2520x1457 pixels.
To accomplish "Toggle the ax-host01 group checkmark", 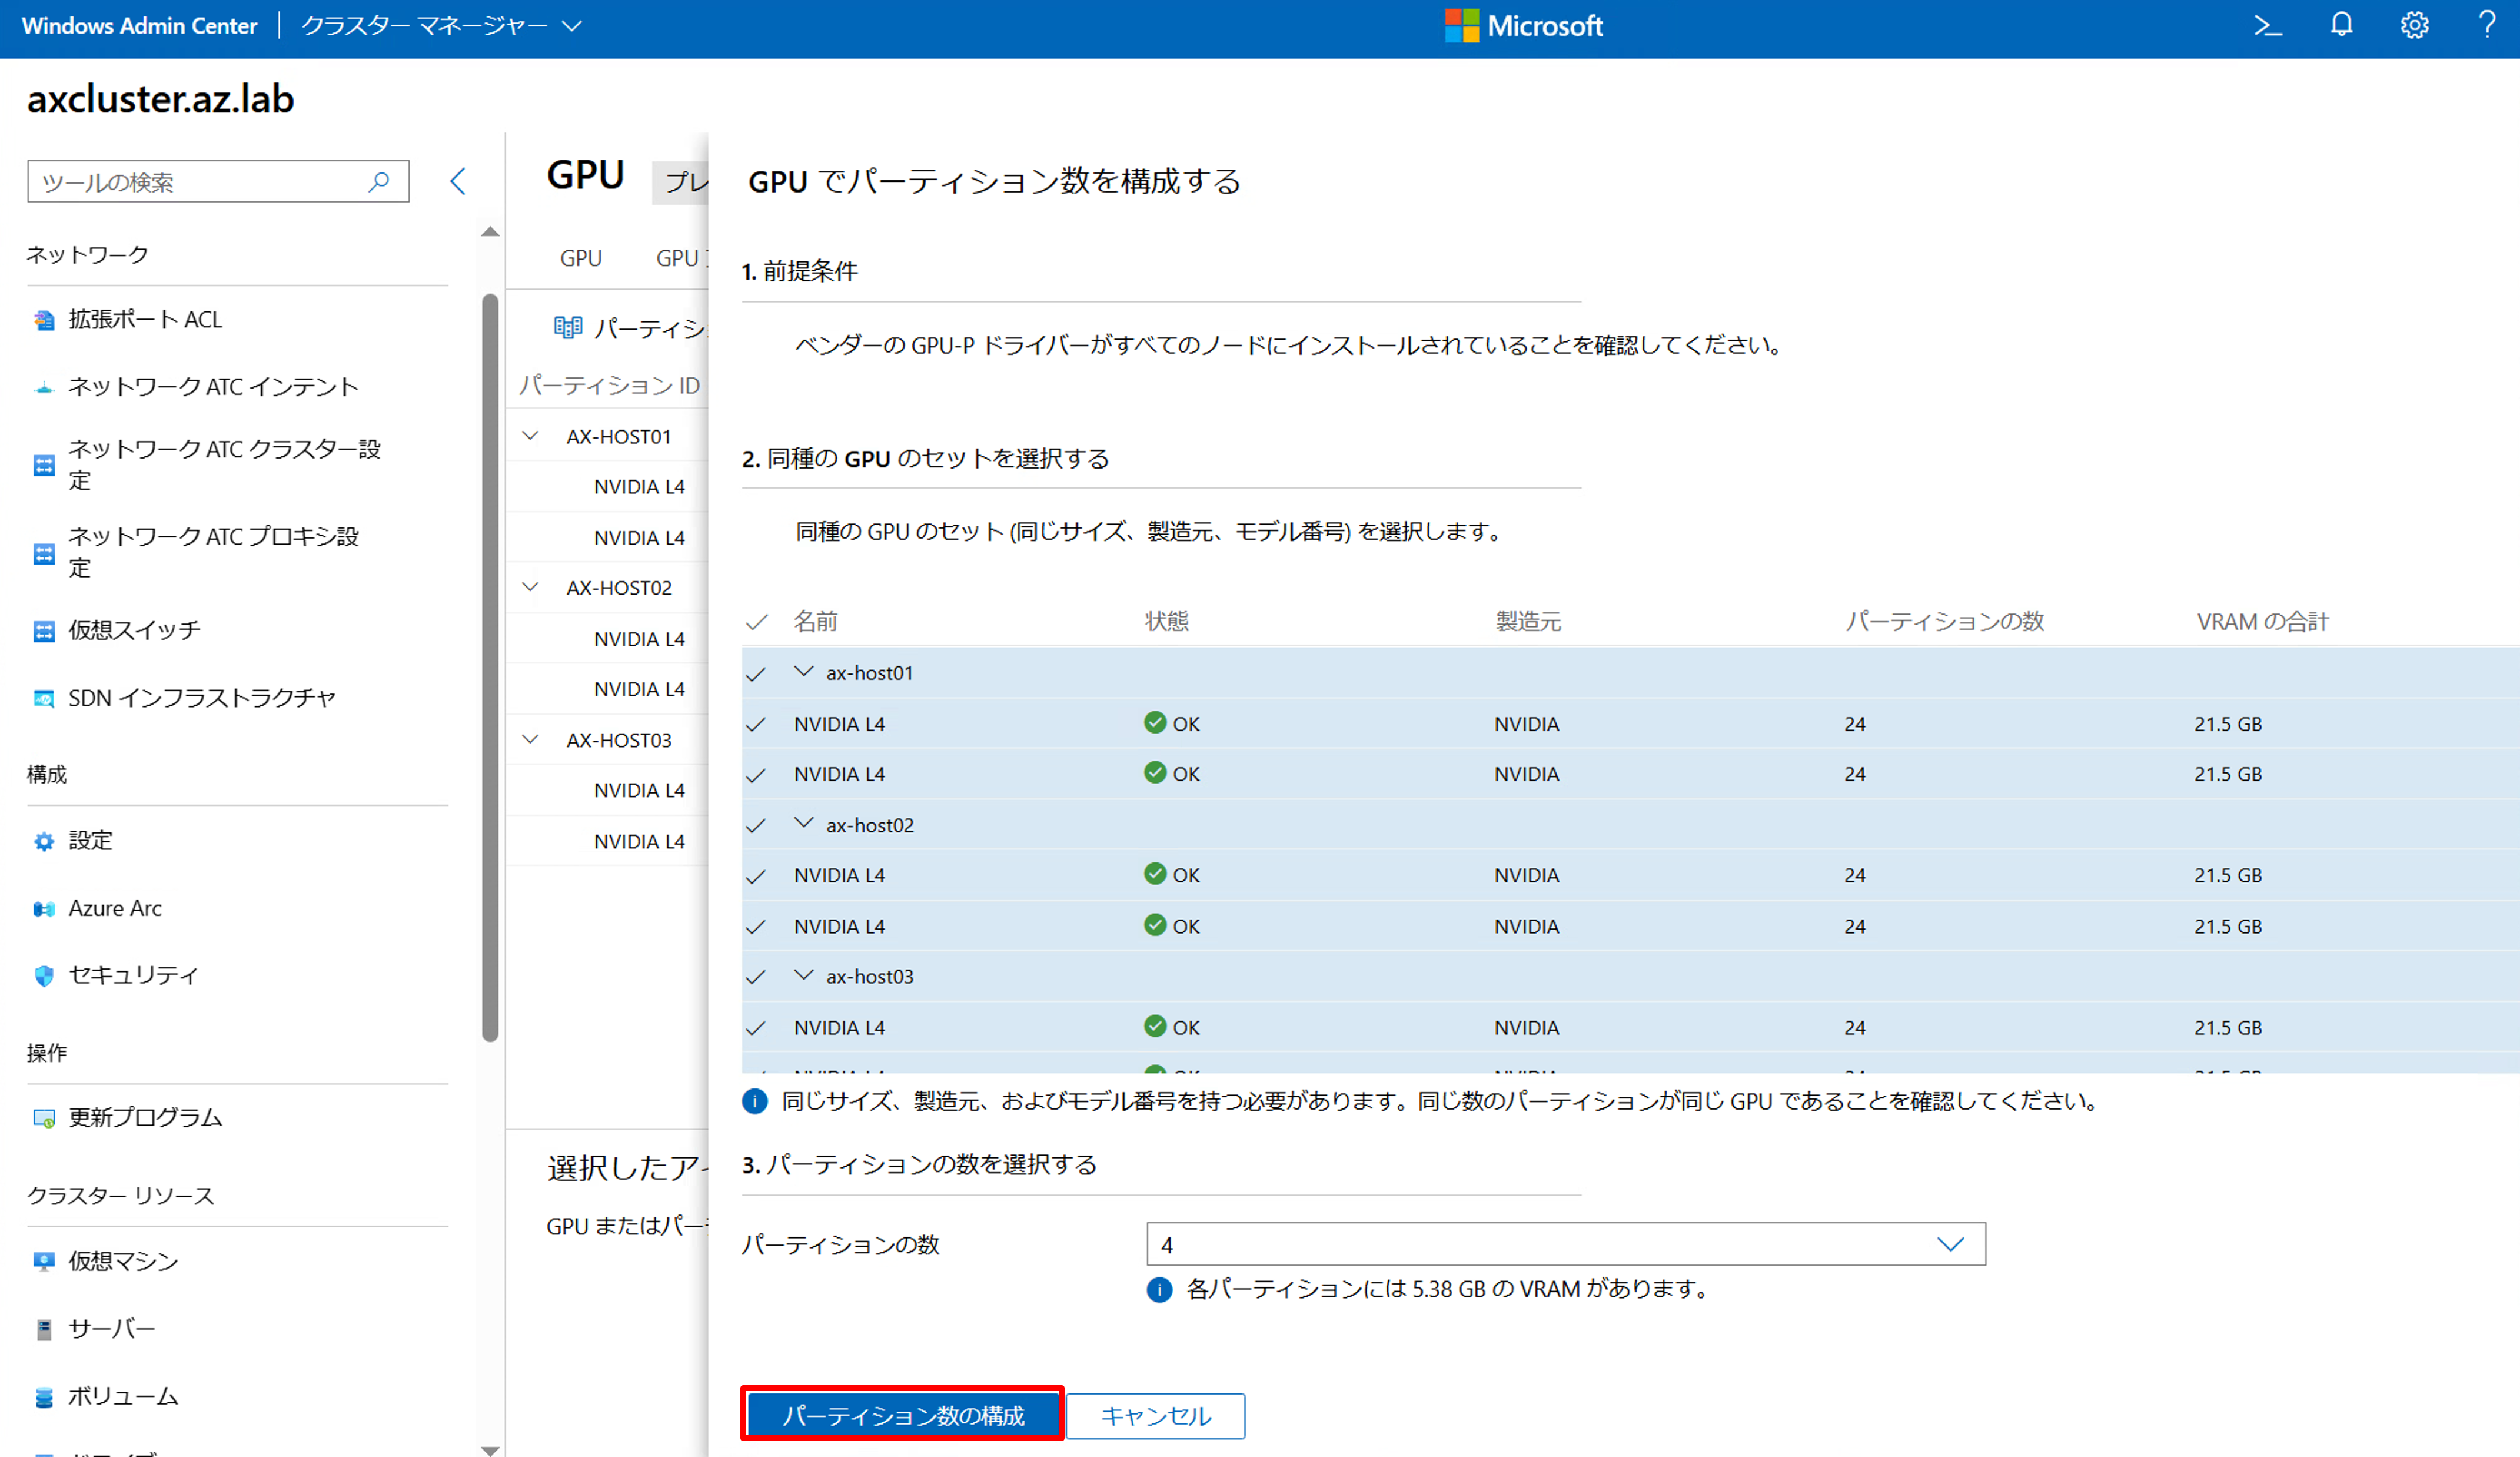I will (756, 674).
